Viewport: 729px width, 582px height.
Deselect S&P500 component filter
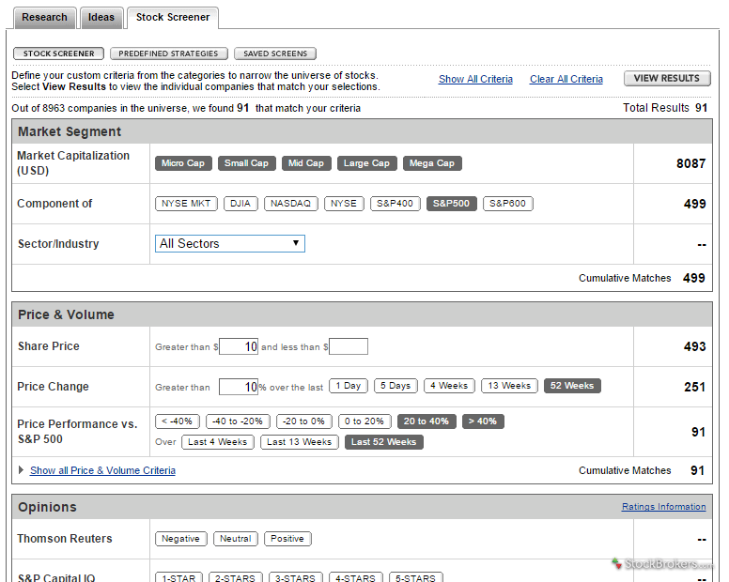(452, 204)
